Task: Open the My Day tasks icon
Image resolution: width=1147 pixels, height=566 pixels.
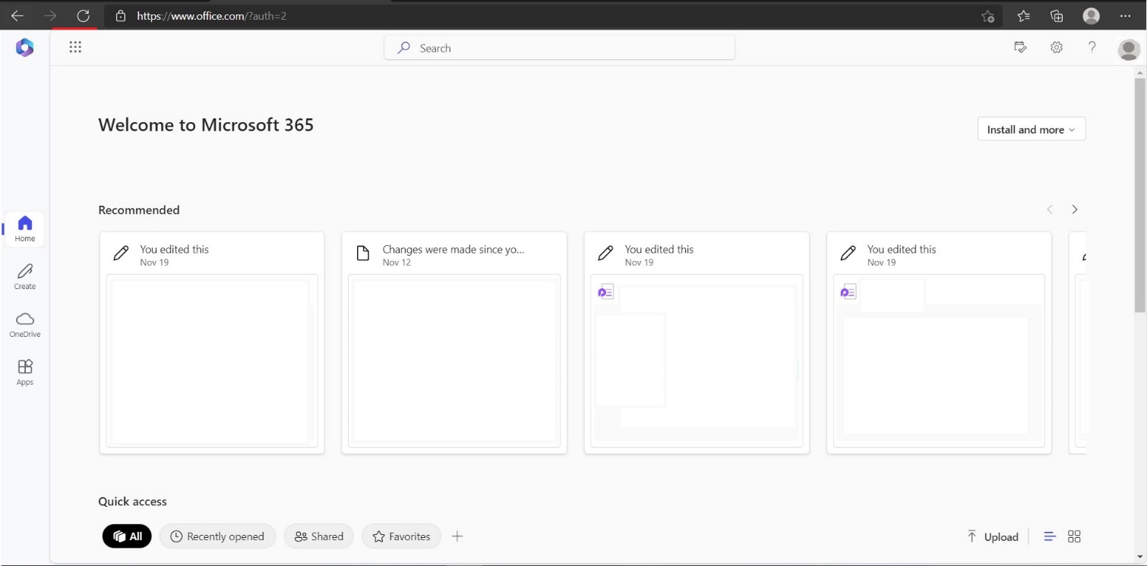Action: pyautogui.click(x=1020, y=47)
